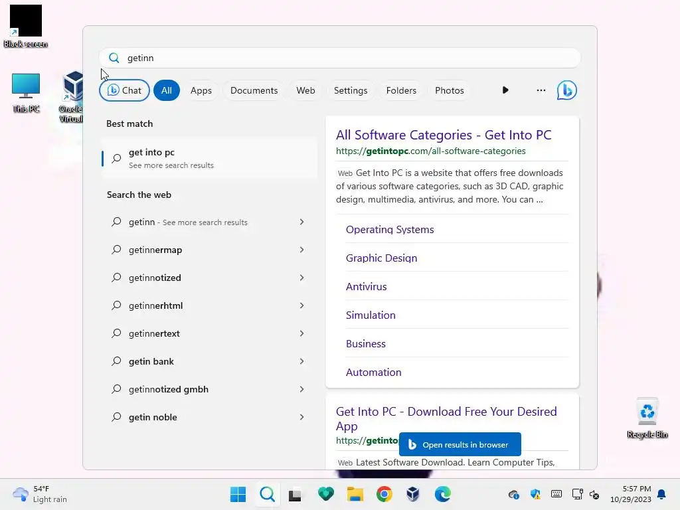Open the green heart app on taskbar
Image resolution: width=680 pixels, height=510 pixels.
pyautogui.click(x=325, y=494)
